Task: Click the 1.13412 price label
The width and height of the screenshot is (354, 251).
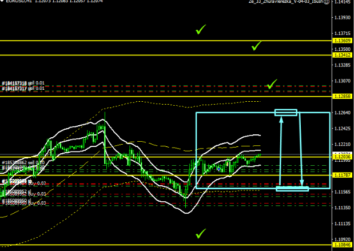Action: [x=341, y=55]
